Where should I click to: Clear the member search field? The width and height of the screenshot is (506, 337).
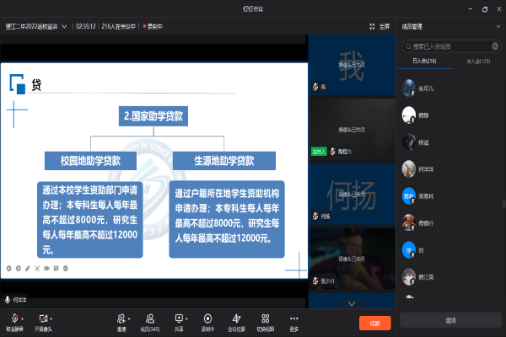(x=497, y=45)
